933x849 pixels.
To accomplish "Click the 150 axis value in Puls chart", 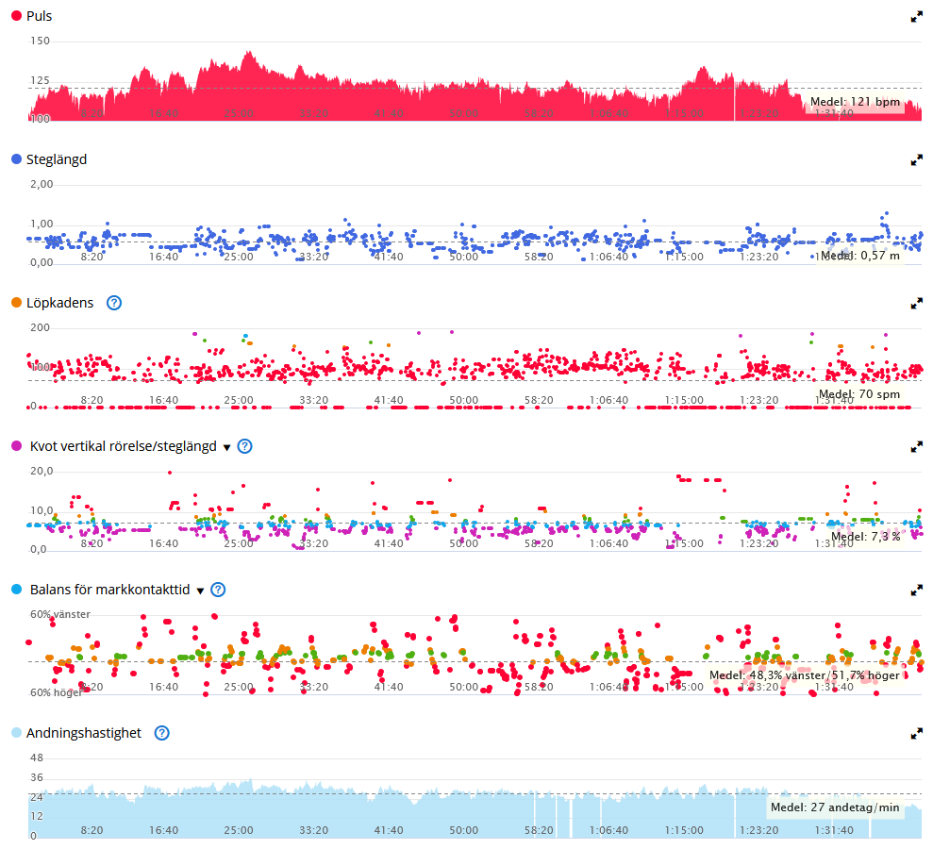I will pyautogui.click(x=40, y=42).
